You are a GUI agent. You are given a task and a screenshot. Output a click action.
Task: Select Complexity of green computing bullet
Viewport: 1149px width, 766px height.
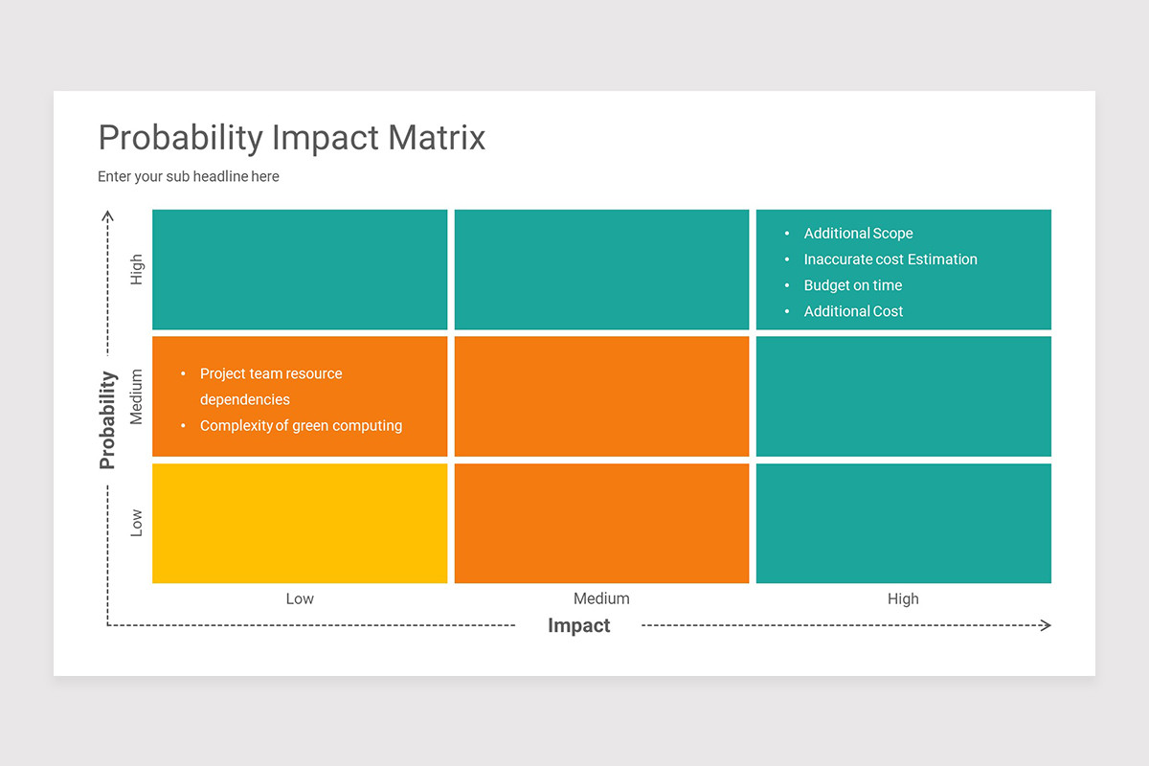[x=301, y=426]
